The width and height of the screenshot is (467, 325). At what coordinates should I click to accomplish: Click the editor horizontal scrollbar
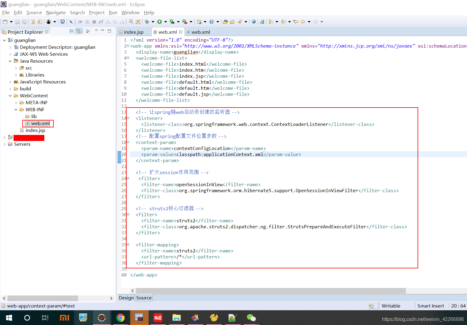271,291
